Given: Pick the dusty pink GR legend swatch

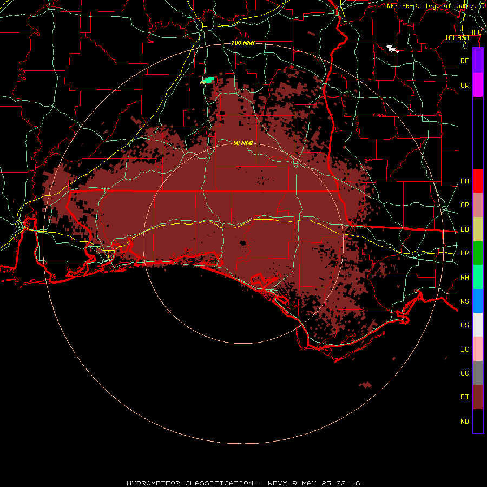Looking at the screenshot, I should tap(478, 205).
